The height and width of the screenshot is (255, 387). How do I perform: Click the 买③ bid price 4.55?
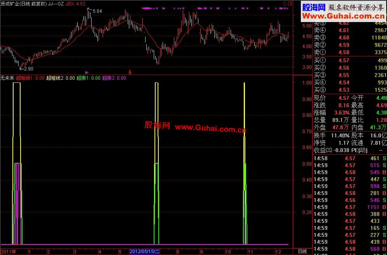[344, 75]
